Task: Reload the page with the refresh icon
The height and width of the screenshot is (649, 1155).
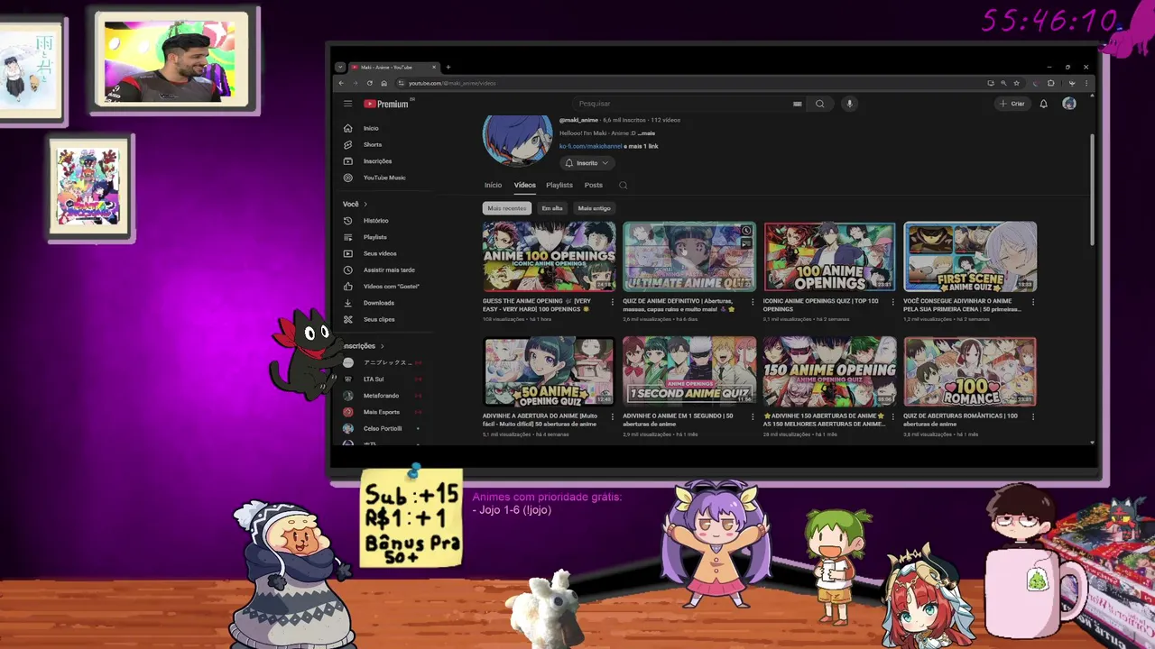Action: [x=370, y=83]
